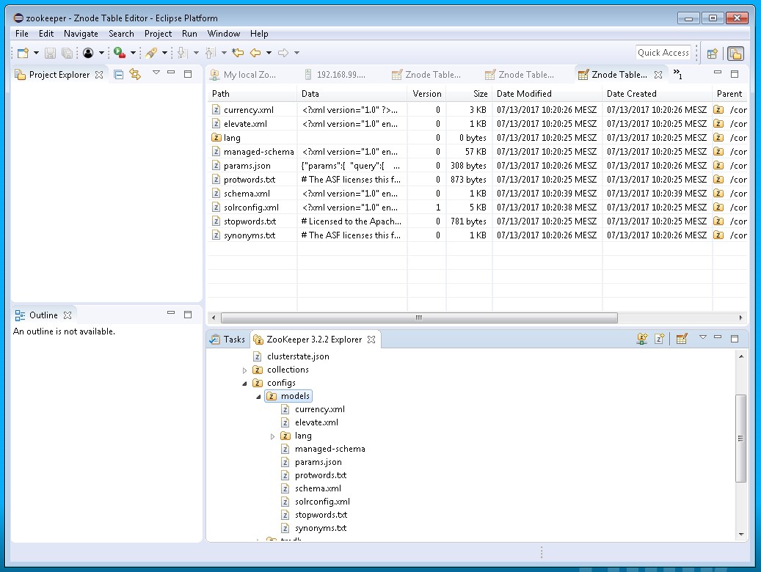The width and height of the screenshot is (761, 572).
Task: Click the Last Edit Location icon
Action: point(237,53)
